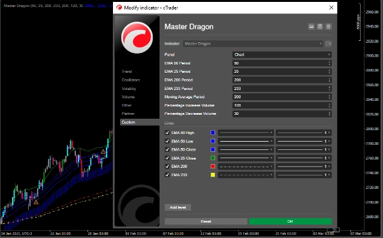Click the stepper arrows on Percentage Decrease Volume
Viewport: 383px width, 238px height.
point(329,114)
